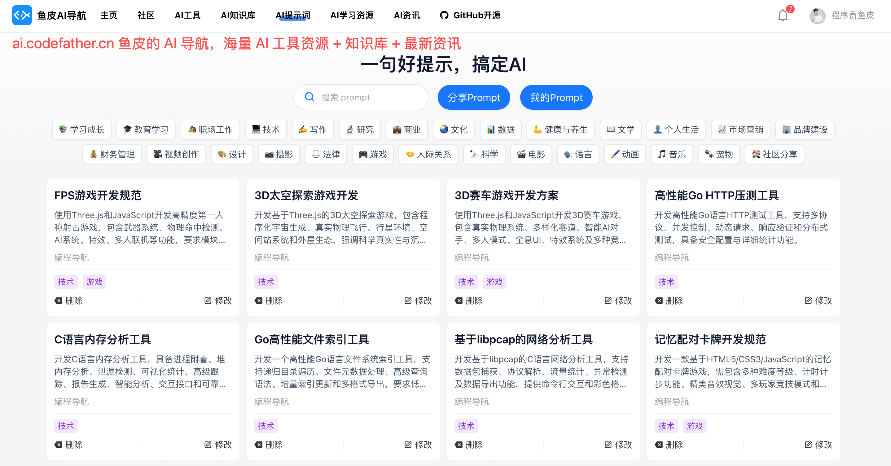Open the notification bell icon
Screen dimensions: 891x466
pyautogui.click(x=782, y=15)
